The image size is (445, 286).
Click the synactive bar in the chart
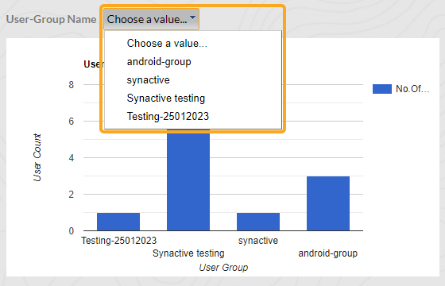coord(258,222)
